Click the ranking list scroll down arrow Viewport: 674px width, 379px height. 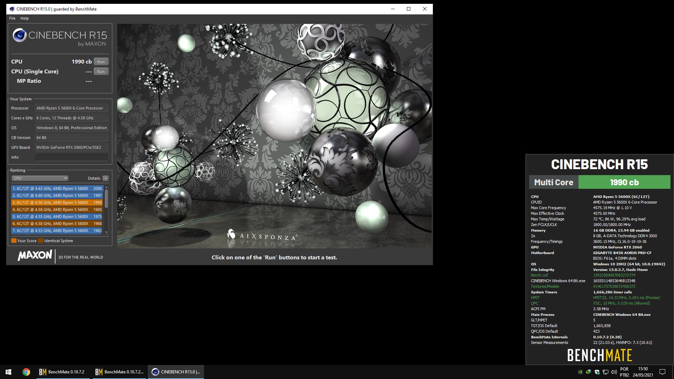click(106, 232)
